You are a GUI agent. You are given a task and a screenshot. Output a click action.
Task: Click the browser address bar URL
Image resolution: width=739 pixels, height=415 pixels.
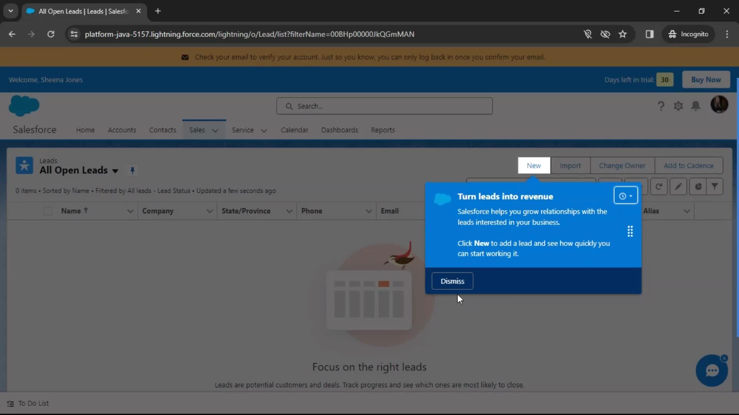click(249, 34)
